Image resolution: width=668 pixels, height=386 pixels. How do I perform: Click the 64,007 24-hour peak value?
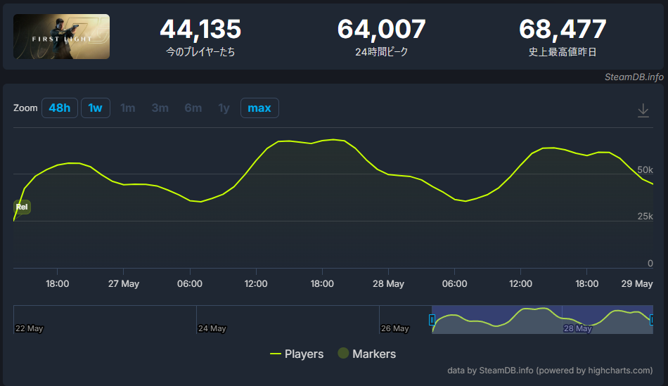point(381,29)
